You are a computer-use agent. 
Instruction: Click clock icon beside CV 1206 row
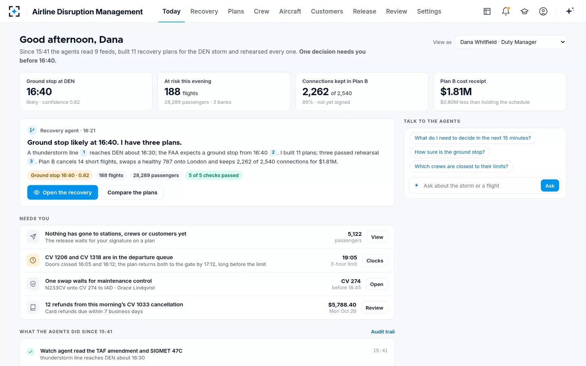pyautogui.click(x=33, y=261)
